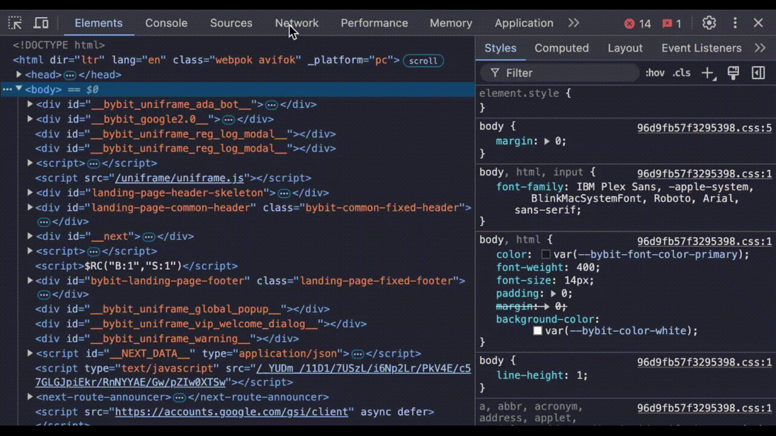The image size is (776, 436).
Task: Expand the landing-page-header-skeleton div
Action: [30, 192]
